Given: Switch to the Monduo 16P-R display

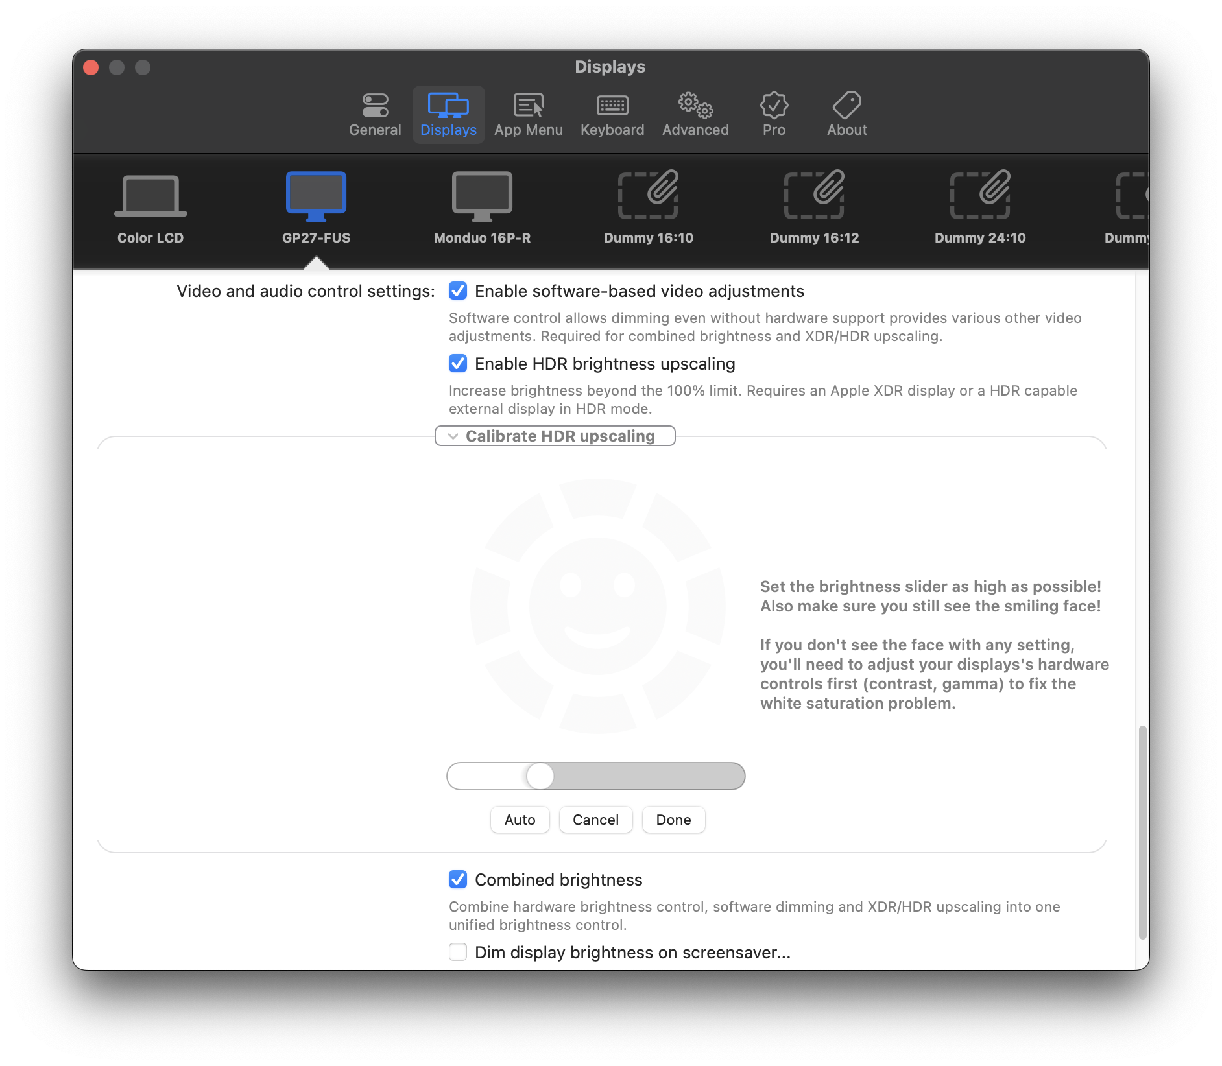Looking at the screenshot, I should tap(482, 204).
